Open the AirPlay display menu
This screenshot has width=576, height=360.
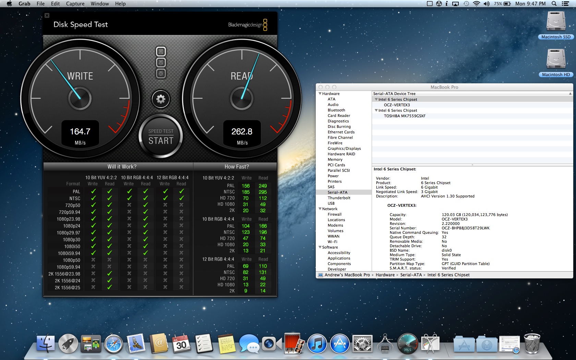pos(456,4)
